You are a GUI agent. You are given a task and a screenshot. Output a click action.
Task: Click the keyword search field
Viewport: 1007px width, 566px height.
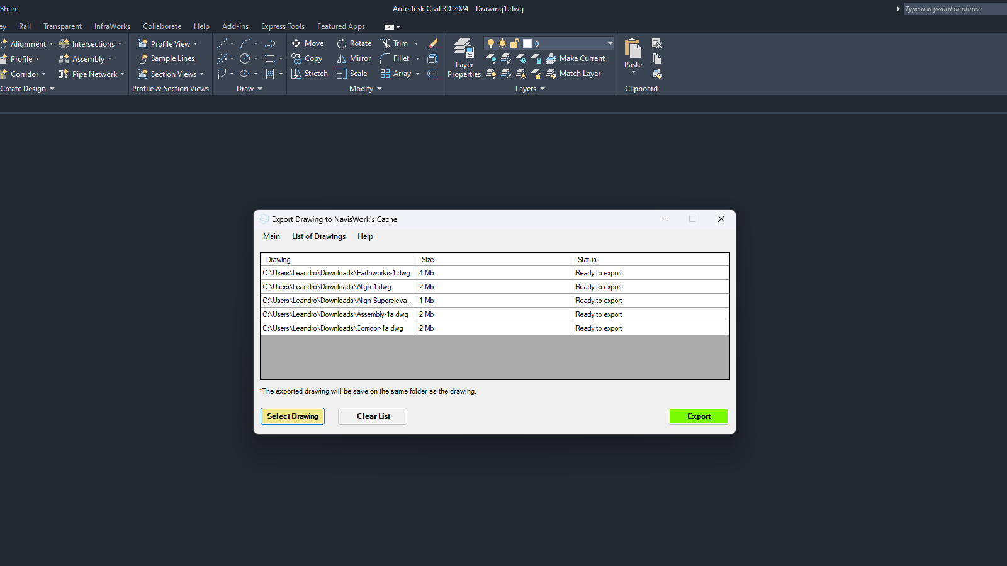(955, 9)
